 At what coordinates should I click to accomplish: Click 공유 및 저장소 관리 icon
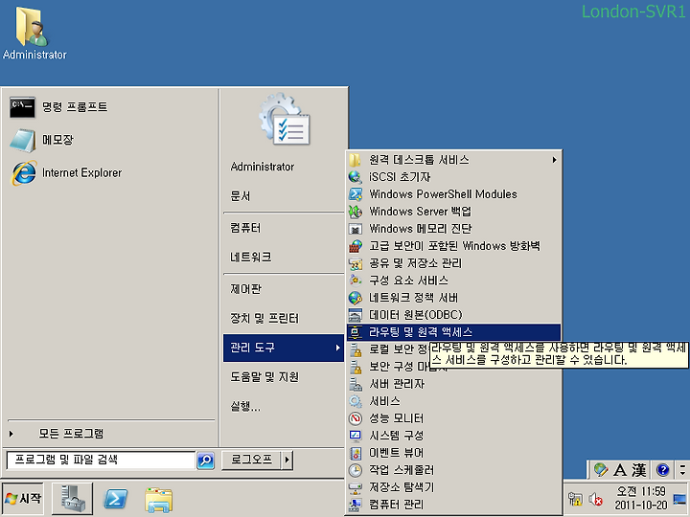(356, 263)
